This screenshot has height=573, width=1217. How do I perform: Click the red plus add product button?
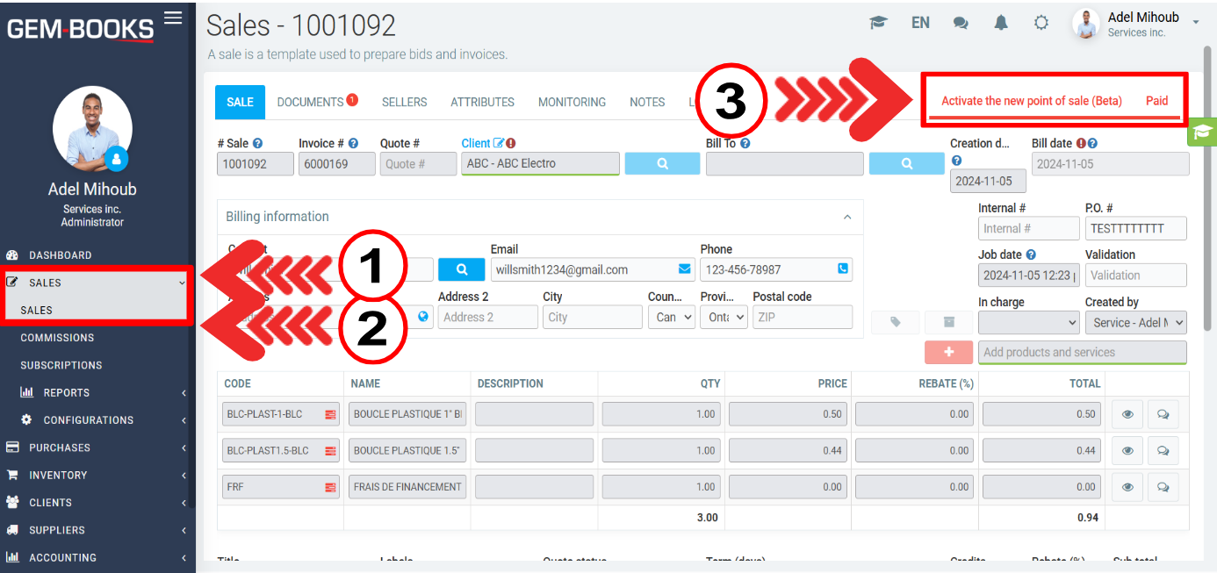point(948,352)
